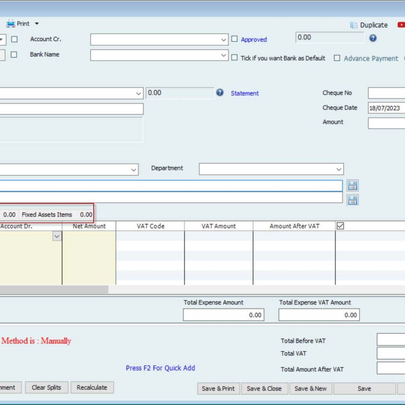Click the Duplicate icon
The width and height of the screenshot is (405, 405).
point(354,25)
